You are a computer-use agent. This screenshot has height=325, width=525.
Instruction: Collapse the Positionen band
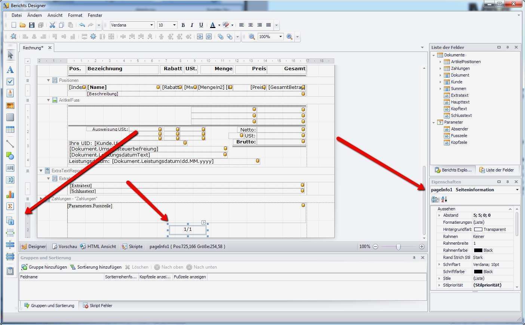48,80
